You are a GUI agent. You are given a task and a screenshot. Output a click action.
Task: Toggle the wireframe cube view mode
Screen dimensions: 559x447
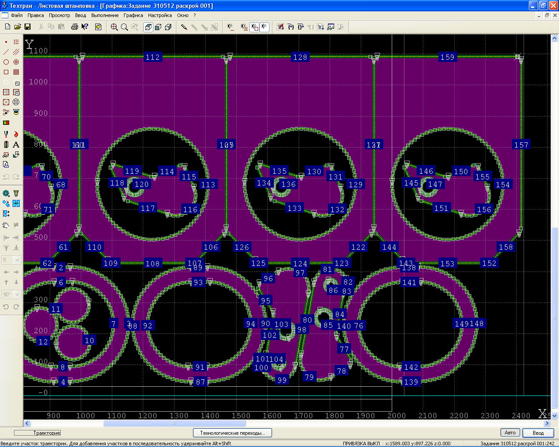coord(148,27)
